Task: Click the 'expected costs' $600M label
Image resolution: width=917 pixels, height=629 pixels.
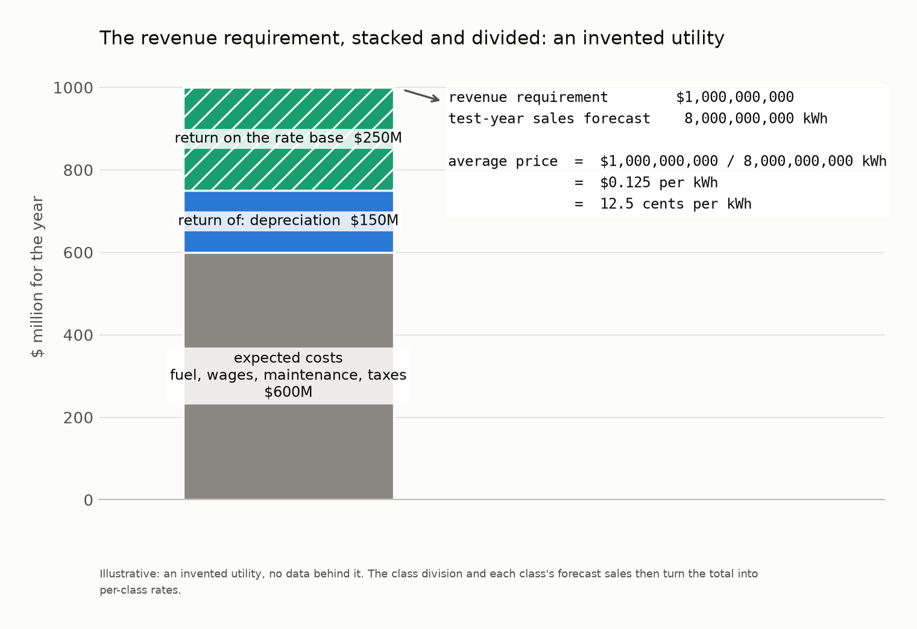Action: pos(288,375)
